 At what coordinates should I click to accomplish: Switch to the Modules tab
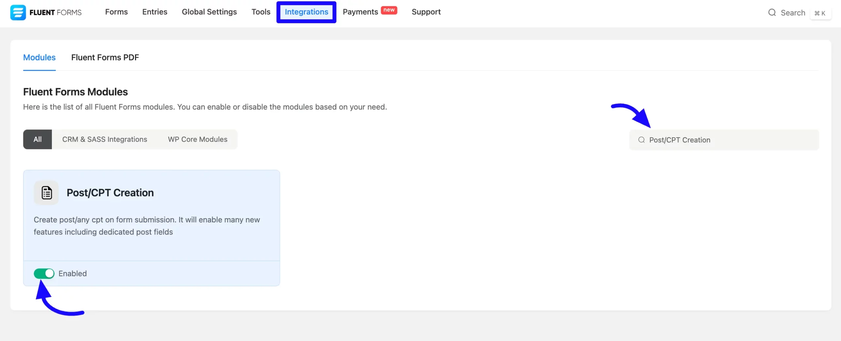(x=39, y=57)
